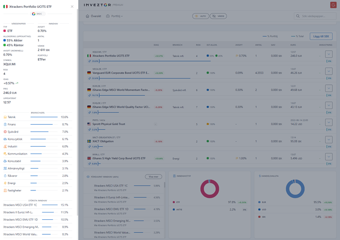340x240 pixels.
Task: Click the Industri sector icon
Action: pyautogui.click(x=5, y=146)
